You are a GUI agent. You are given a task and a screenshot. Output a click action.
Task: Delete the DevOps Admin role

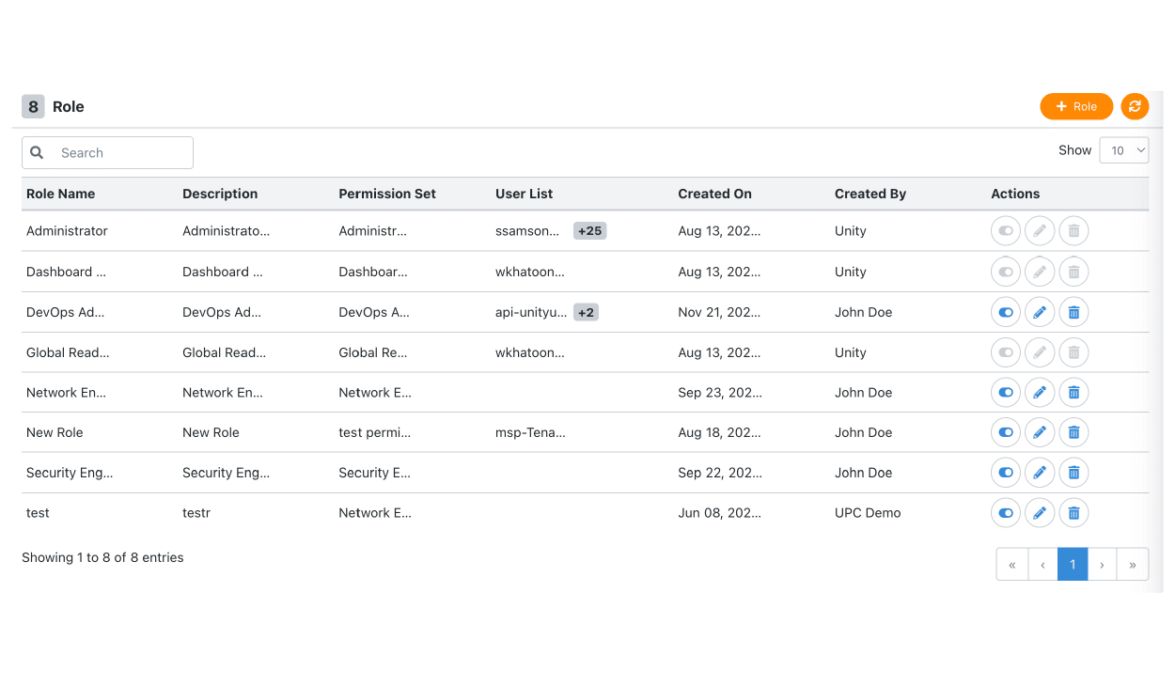click(1073, 312)
